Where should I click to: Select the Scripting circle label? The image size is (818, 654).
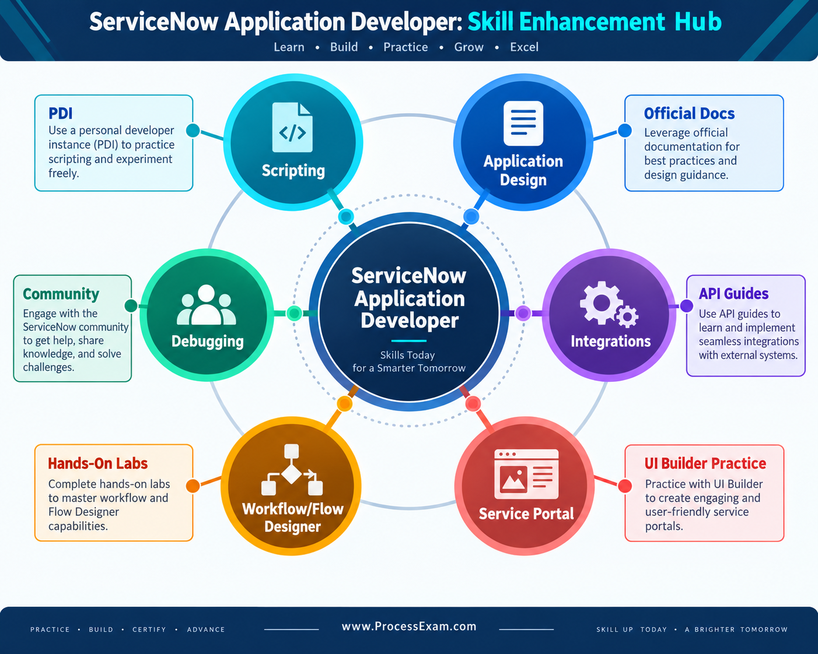click(293, 171)
